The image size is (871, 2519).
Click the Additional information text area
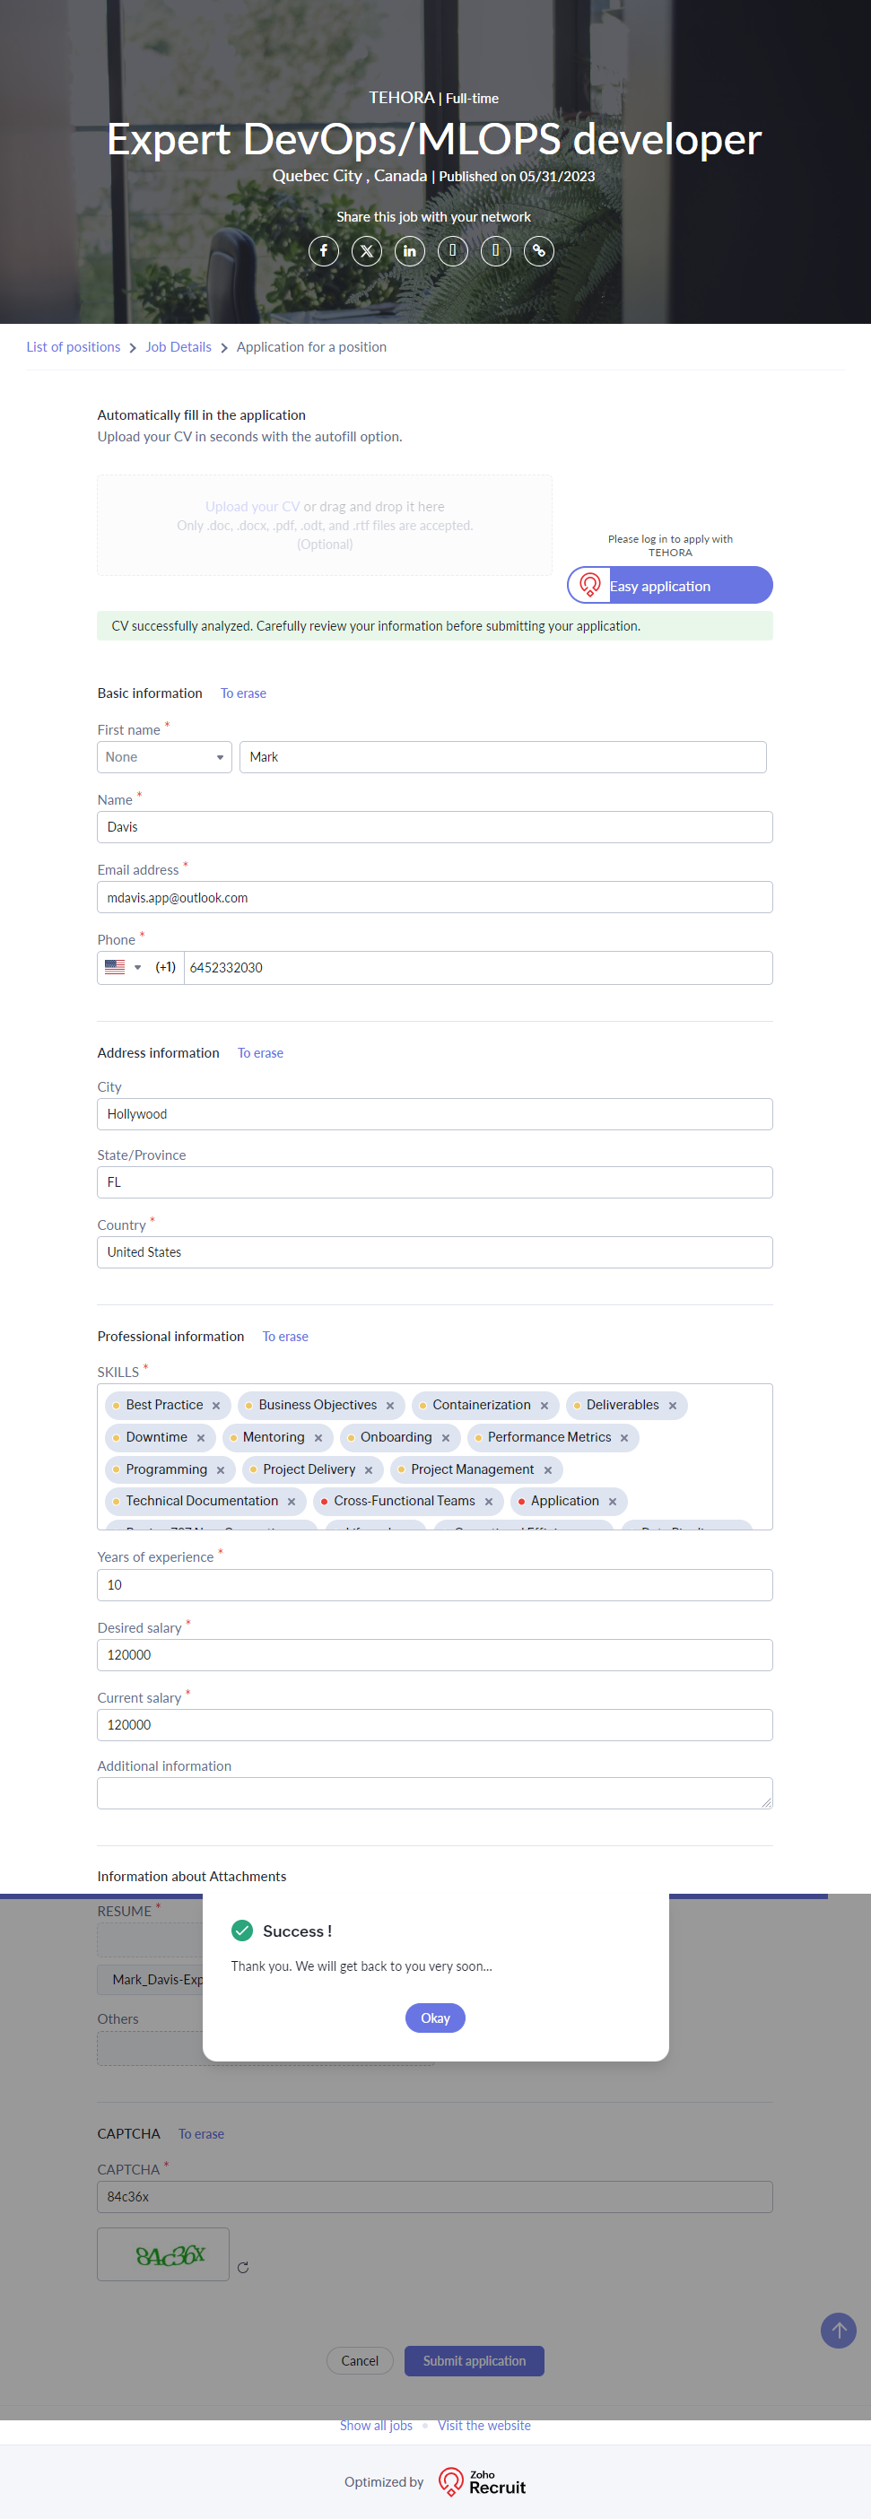tap(434, 1792)
